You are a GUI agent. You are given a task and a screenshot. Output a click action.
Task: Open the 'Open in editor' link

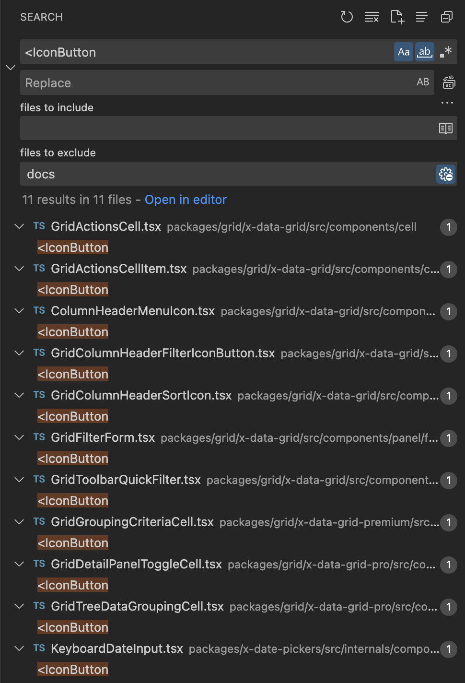point(186,200)
